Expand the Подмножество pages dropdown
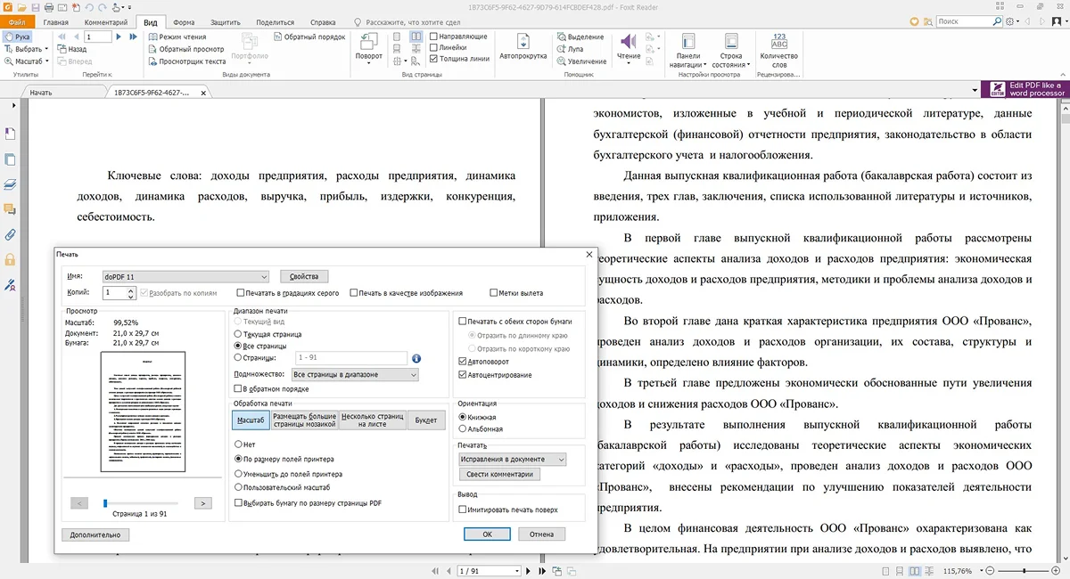The image size is (1070, 579). (355, 375)
